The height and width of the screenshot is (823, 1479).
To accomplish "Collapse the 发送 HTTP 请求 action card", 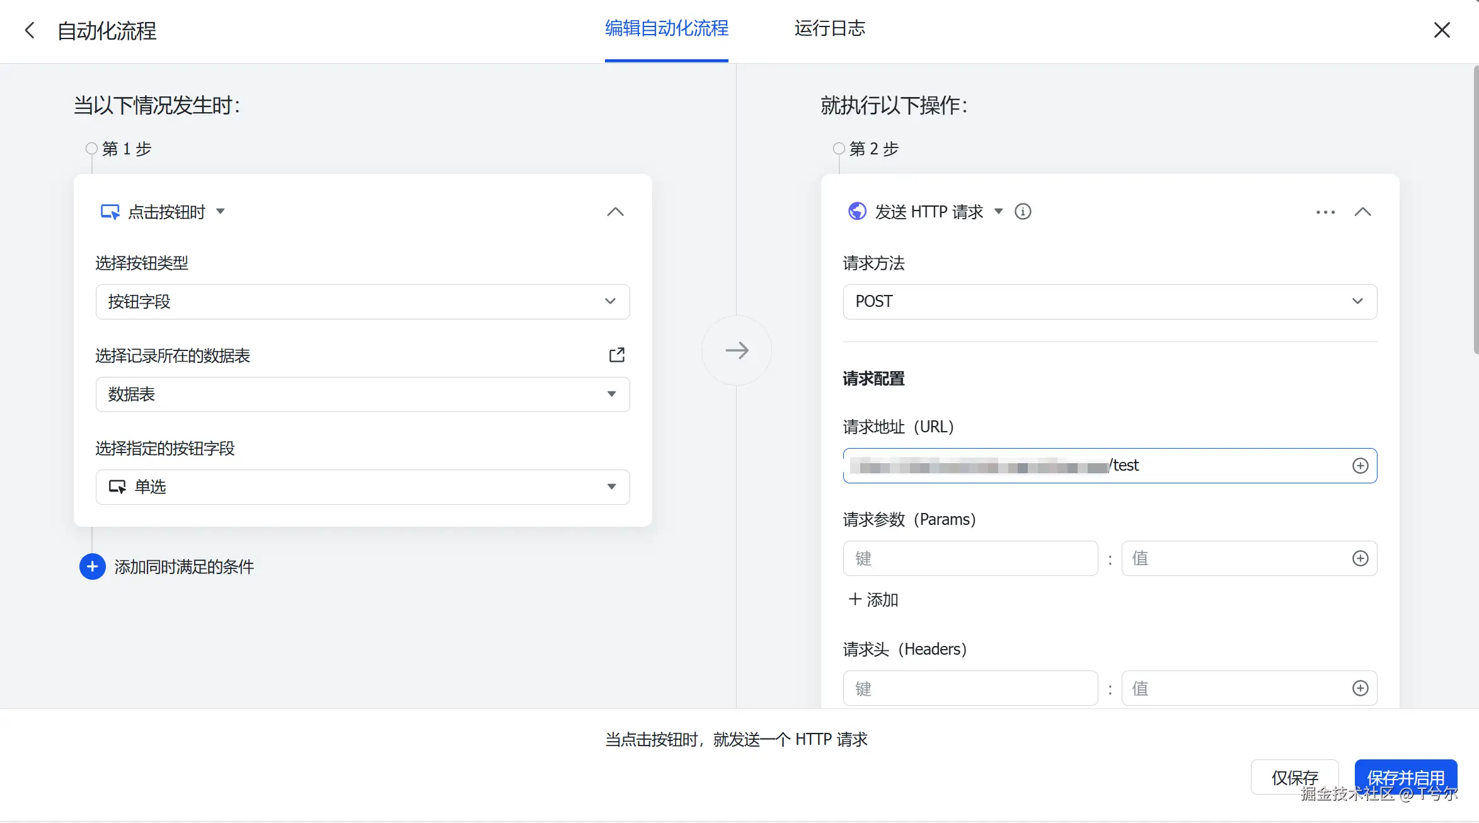I will pos(1362,212).
